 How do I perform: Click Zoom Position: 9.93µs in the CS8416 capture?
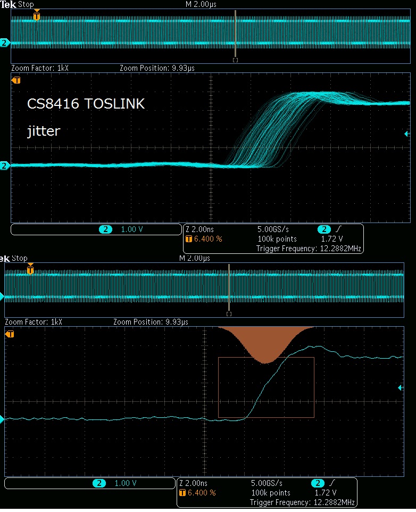coord(157,68)
